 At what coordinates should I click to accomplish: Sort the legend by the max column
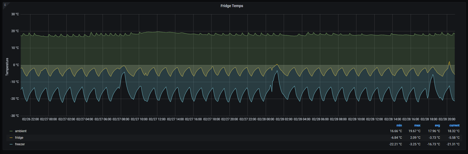pos(417,125)
